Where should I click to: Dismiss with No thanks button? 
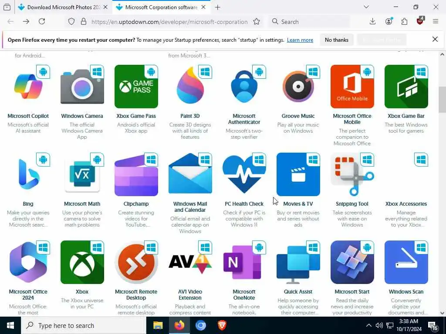coord(337,40)
